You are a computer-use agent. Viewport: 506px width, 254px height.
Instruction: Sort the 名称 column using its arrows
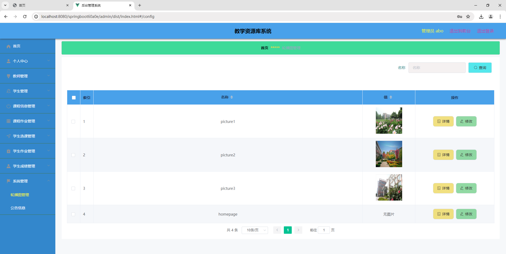click(232, 97)
